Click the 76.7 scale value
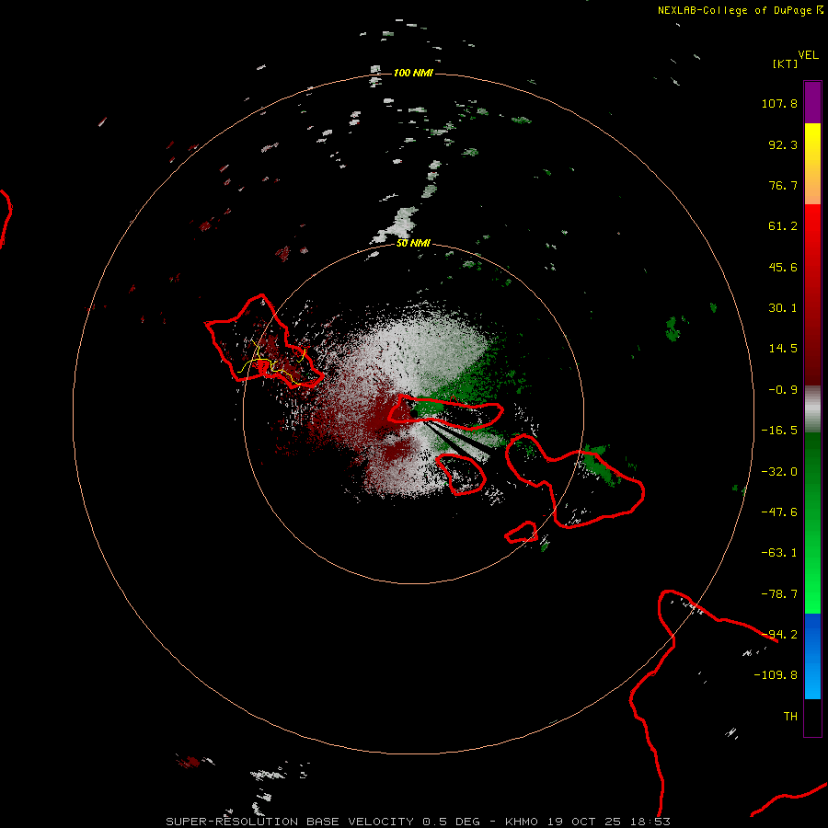Image resolution: width=828 pixels, height=828 pixels. (783, 185)
